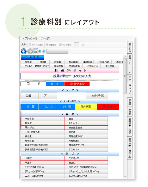The image size is (148, 187).
Task: Select 鼻出血止血法 treatment row
Action: tap(86, 128)
